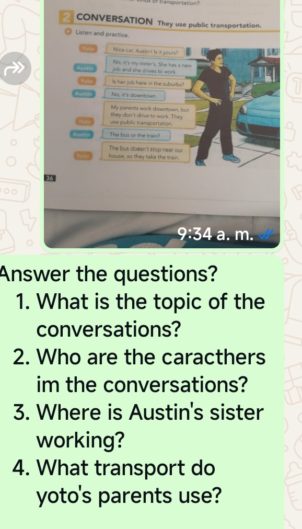Tap the page number 36 label

click(x=50, y=178)
